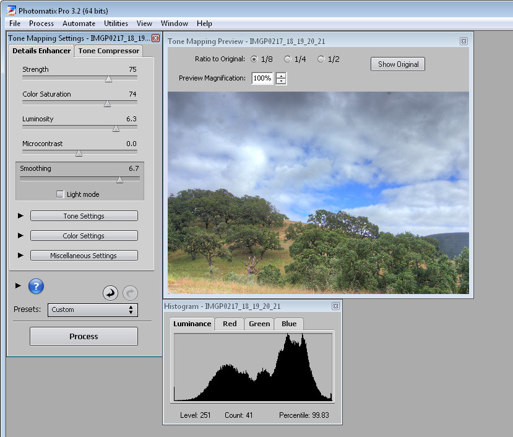513x437 pixels.
Task: Open the Utilities menu
Action: pyautogui.click(x=116, y=24)
